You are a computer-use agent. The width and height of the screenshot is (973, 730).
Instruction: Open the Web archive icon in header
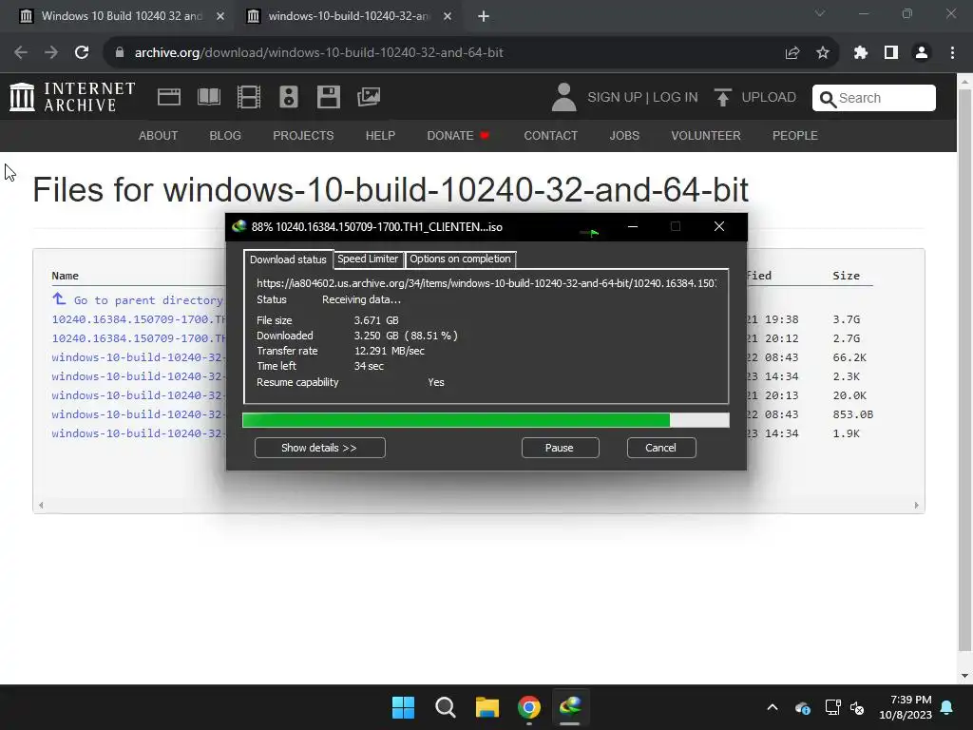[169, 98]
